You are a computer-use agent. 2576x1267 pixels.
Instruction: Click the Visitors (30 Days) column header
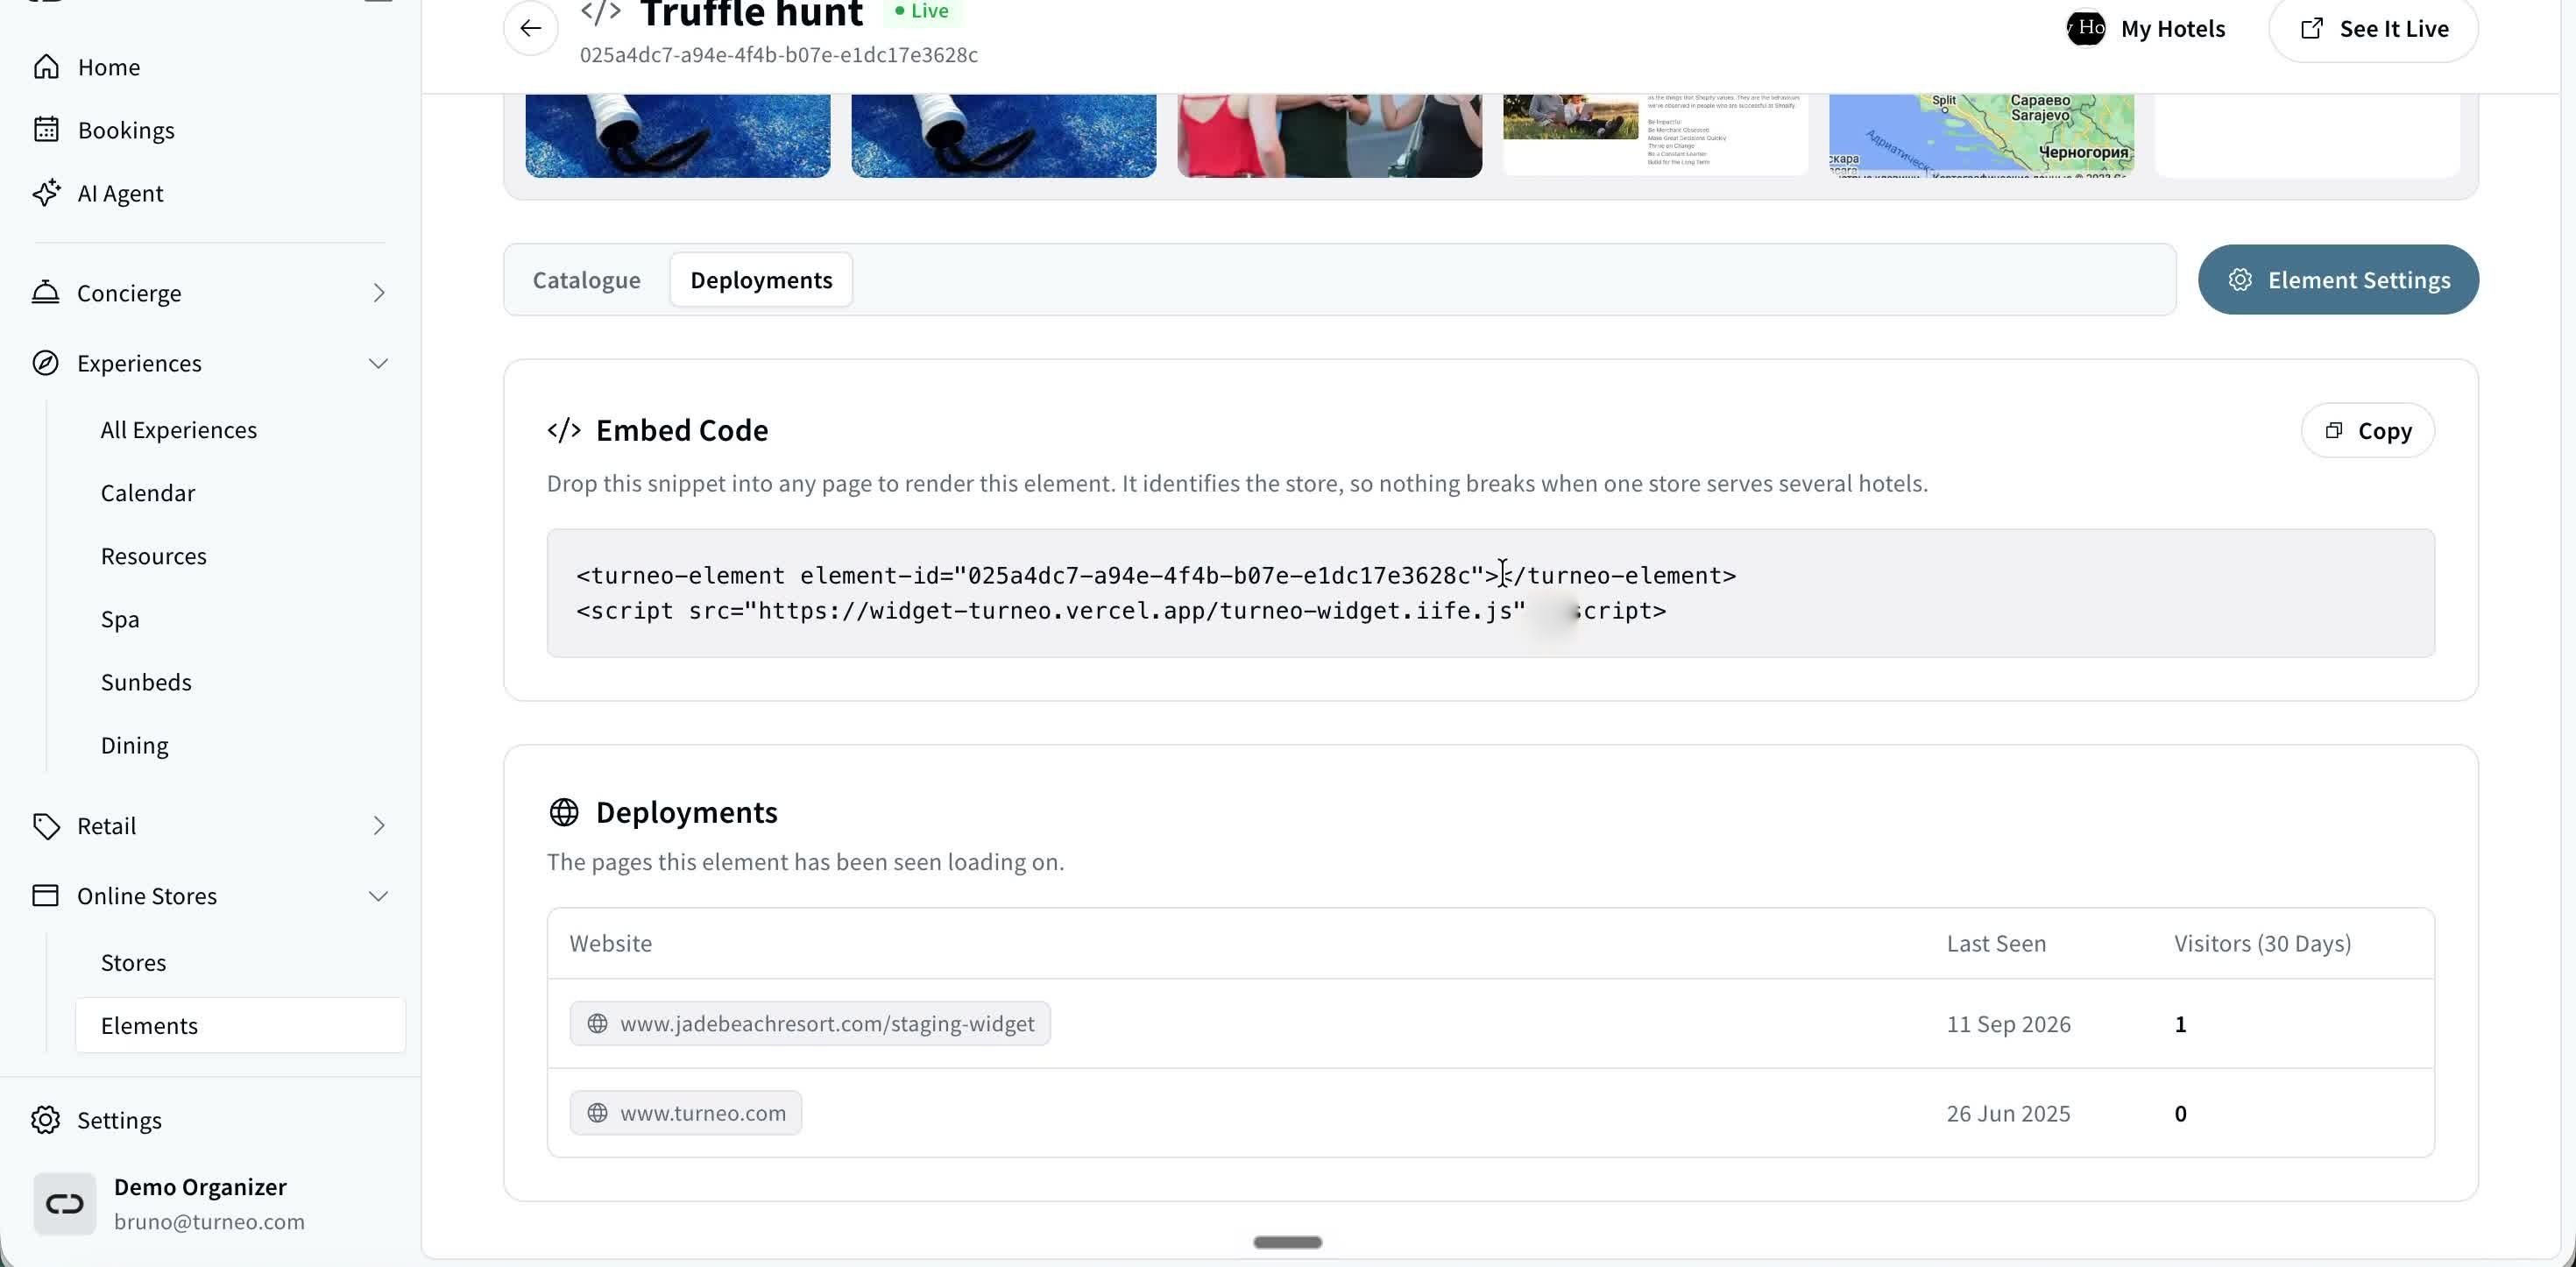tap(2262, 943)
